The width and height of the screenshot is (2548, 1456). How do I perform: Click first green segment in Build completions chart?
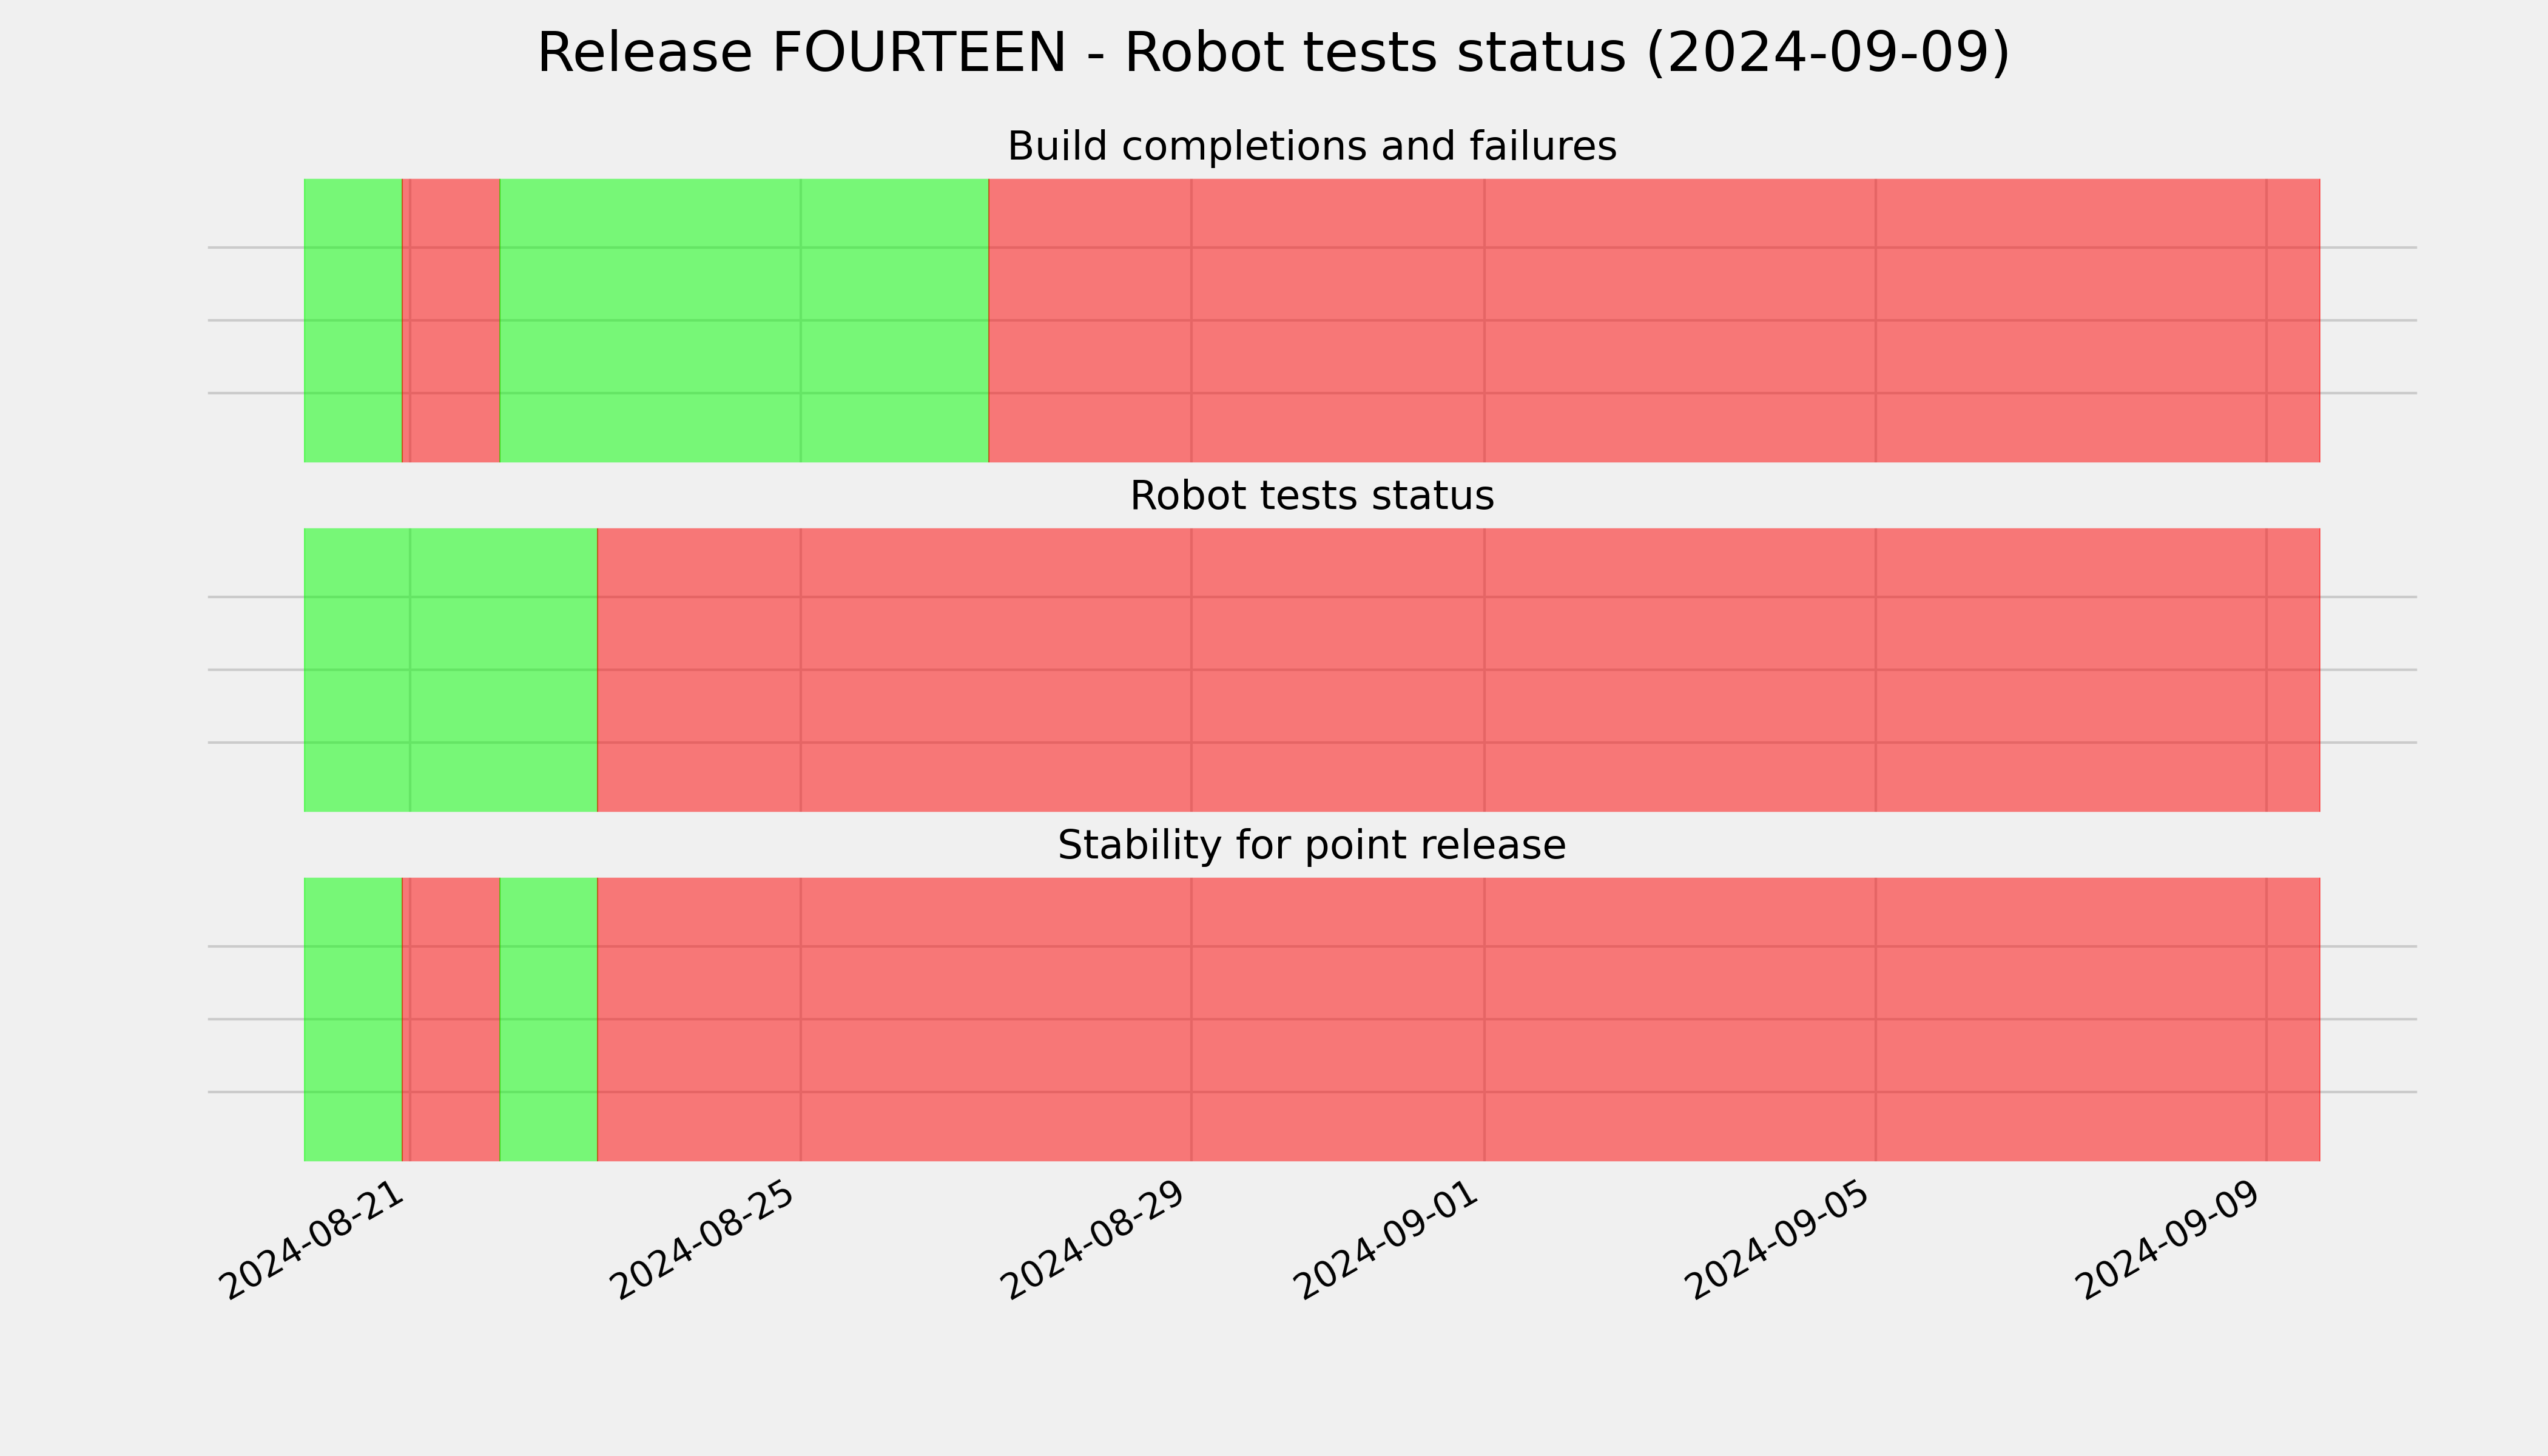click(x=353, y=320)
